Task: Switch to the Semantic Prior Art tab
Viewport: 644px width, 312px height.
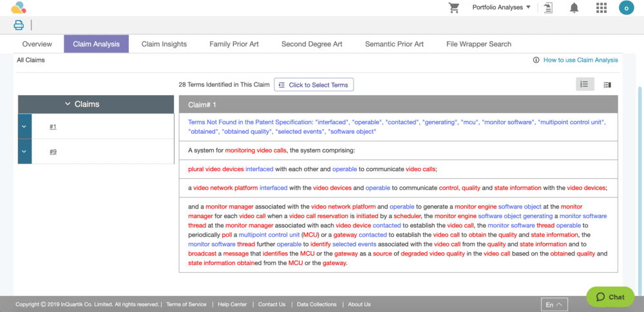Action: point(394,44)
